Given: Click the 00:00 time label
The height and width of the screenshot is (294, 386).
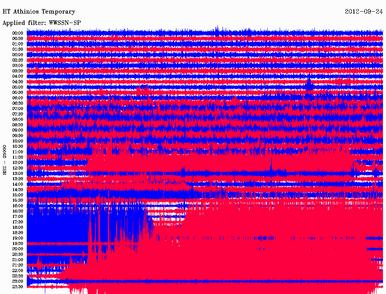Looking at the screenshot, I should (x=18, y=33).
